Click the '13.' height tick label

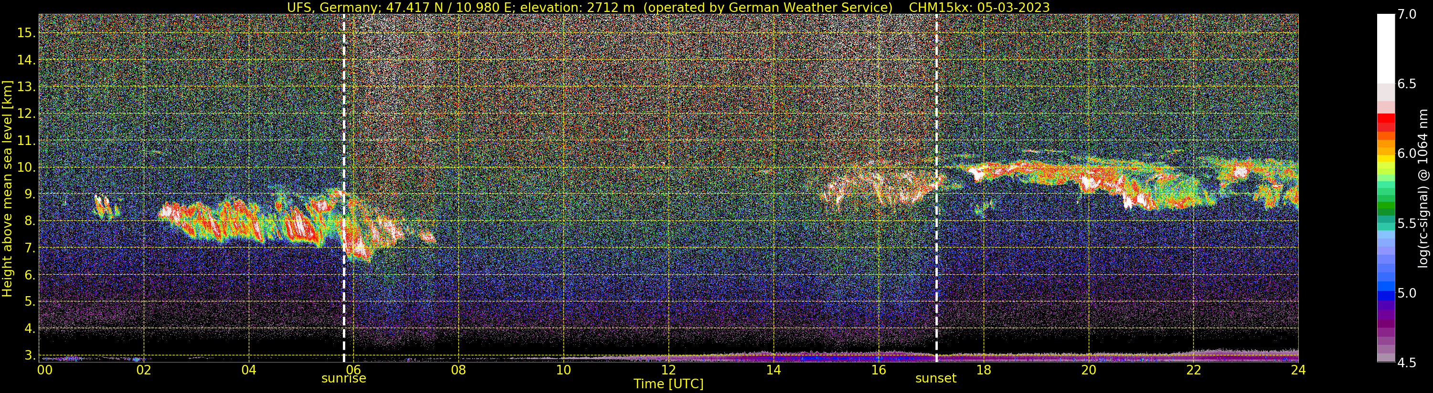[x=26, y=87]
